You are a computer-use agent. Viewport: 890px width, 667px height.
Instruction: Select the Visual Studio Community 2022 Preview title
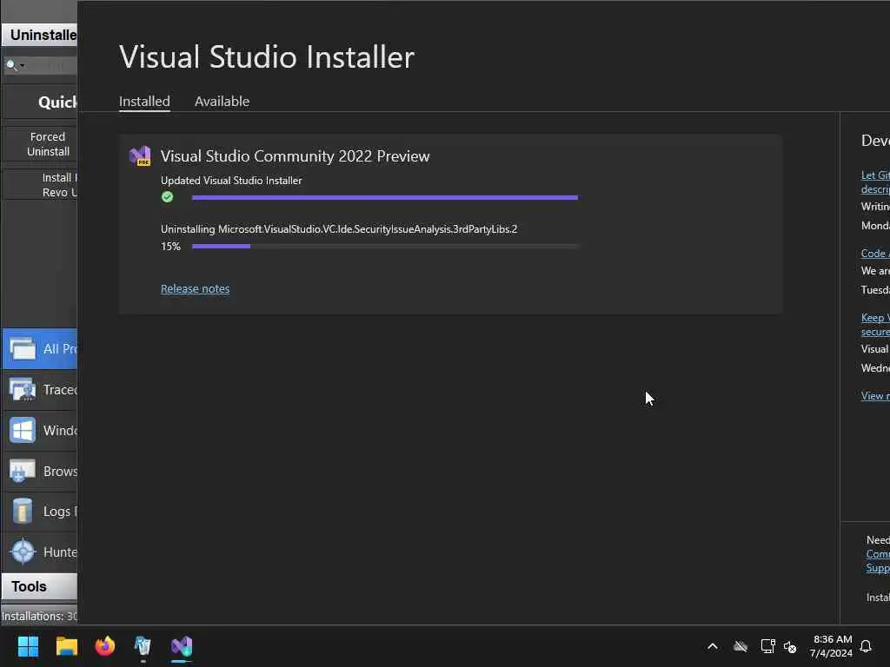(x=295, y=156)
